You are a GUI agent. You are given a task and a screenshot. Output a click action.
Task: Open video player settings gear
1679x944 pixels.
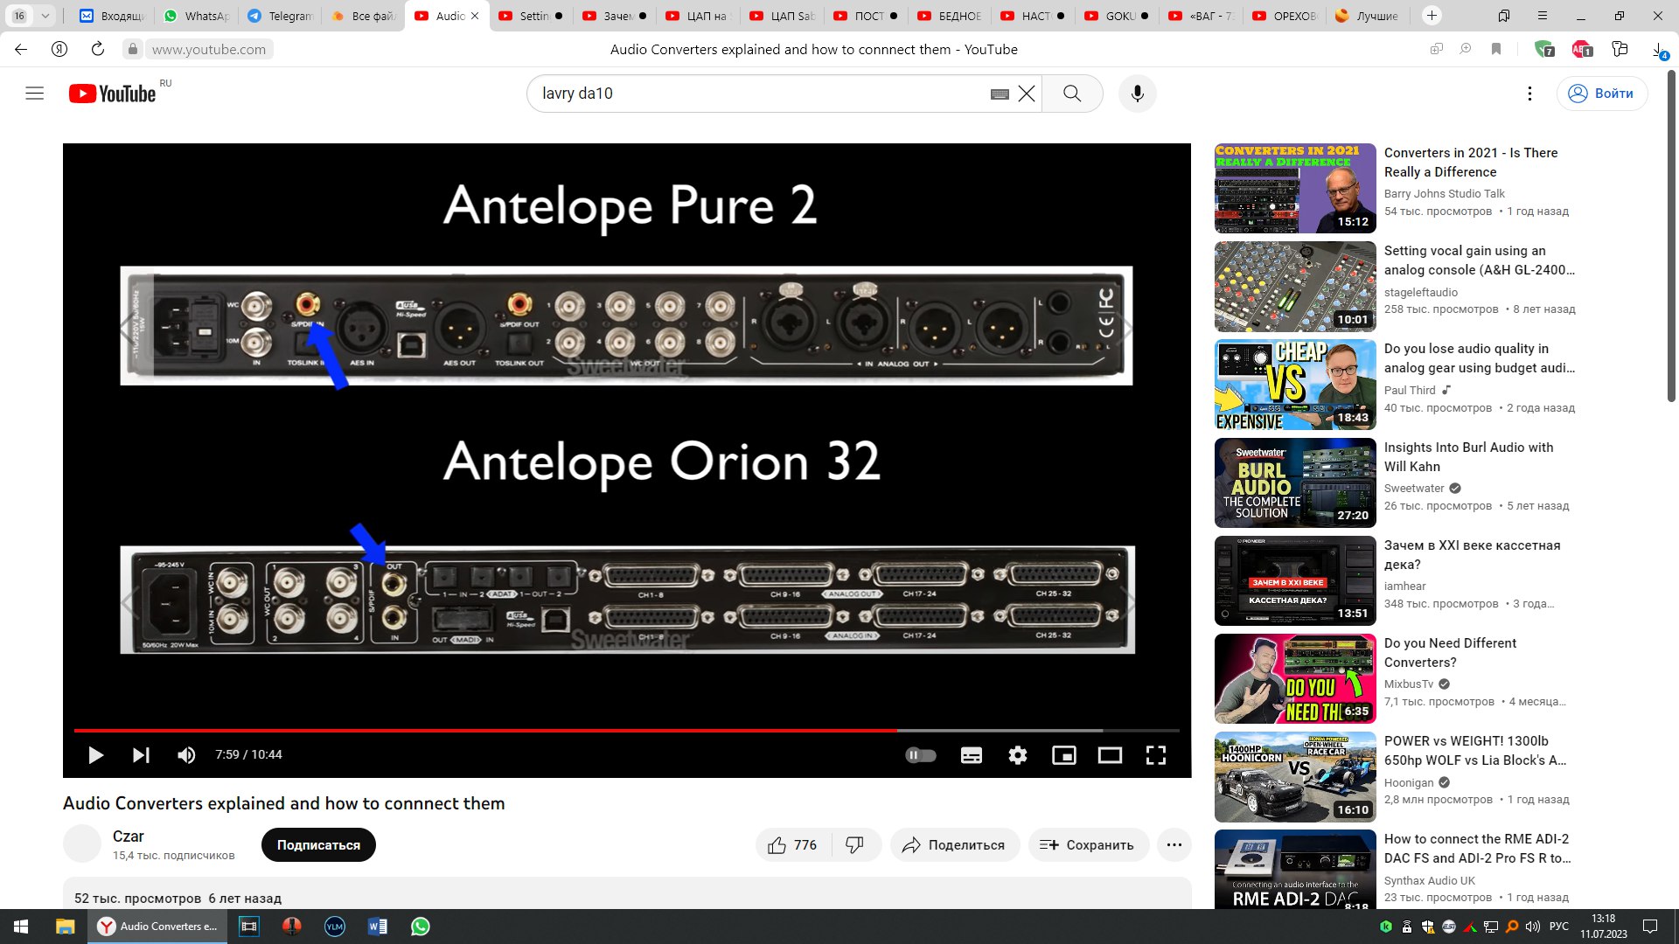click(1018, 755)
